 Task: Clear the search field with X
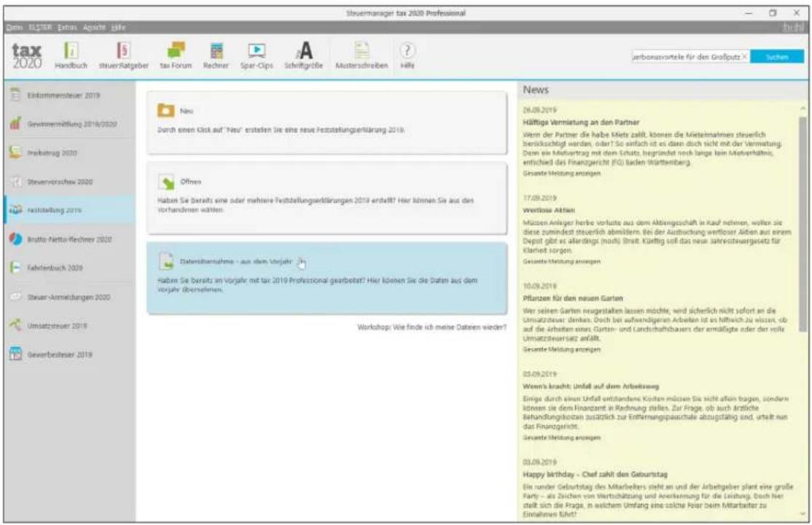coord(745,56)
